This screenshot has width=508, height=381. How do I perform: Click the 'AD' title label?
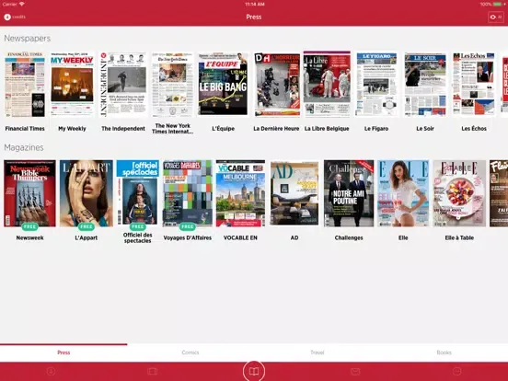coord(294,237)
